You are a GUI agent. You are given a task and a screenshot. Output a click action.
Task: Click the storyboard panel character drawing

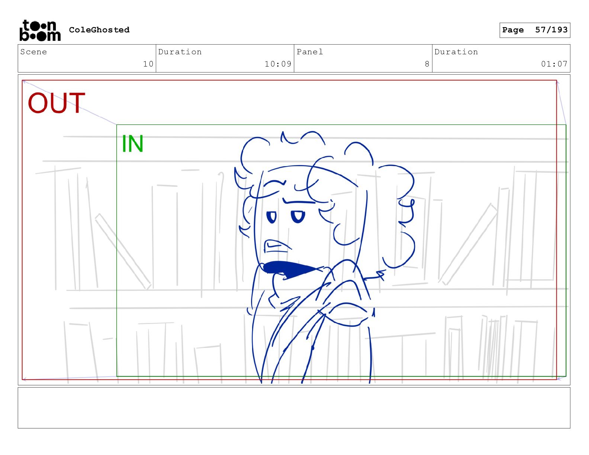pyautogui.click(x=325, y=256)
